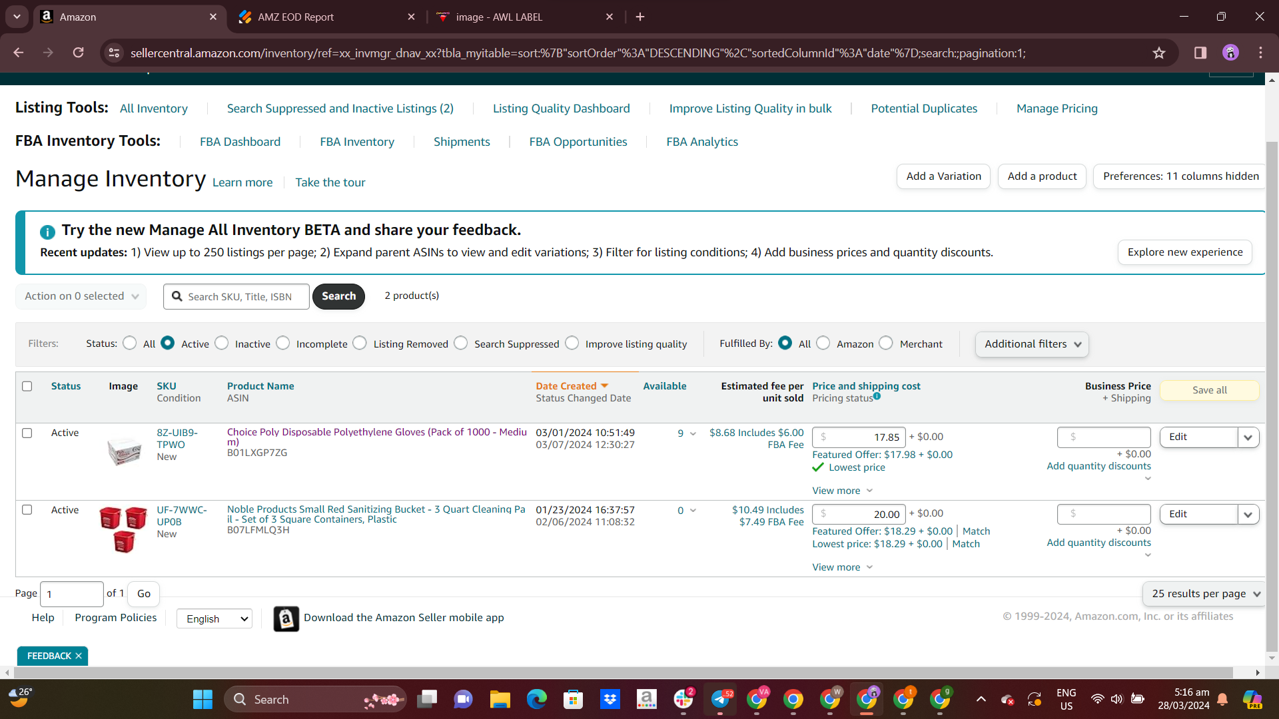Screen dimensions: 1279x719
Task: Check the box for SKU UF-7WWC-UPOB row
Action: tap(27, 510)
